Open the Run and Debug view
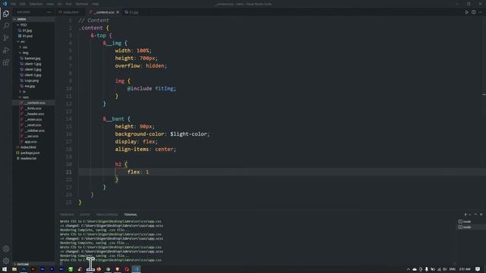 pyautogui.click(x=6, y=50)
